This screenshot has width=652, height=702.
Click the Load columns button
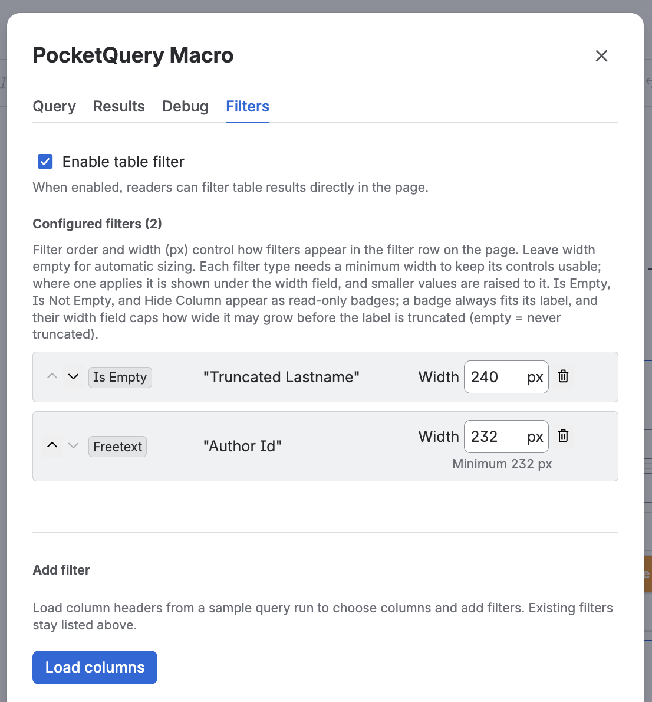click(x=95, y=667)
